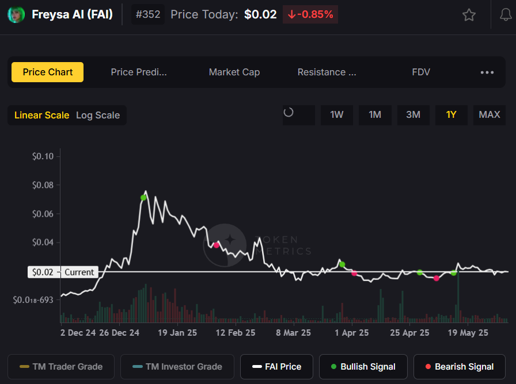
Task: Click the green bullish marker at the price peak
Action: pos(143,198)
